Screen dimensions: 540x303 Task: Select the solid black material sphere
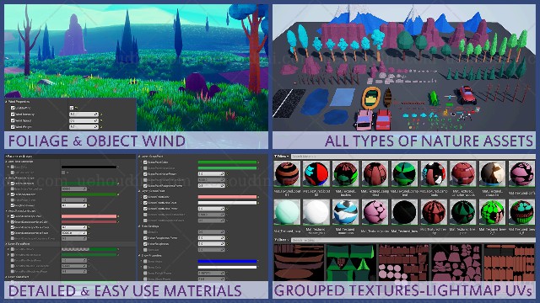pyautogui.click(x=404, y=212)
